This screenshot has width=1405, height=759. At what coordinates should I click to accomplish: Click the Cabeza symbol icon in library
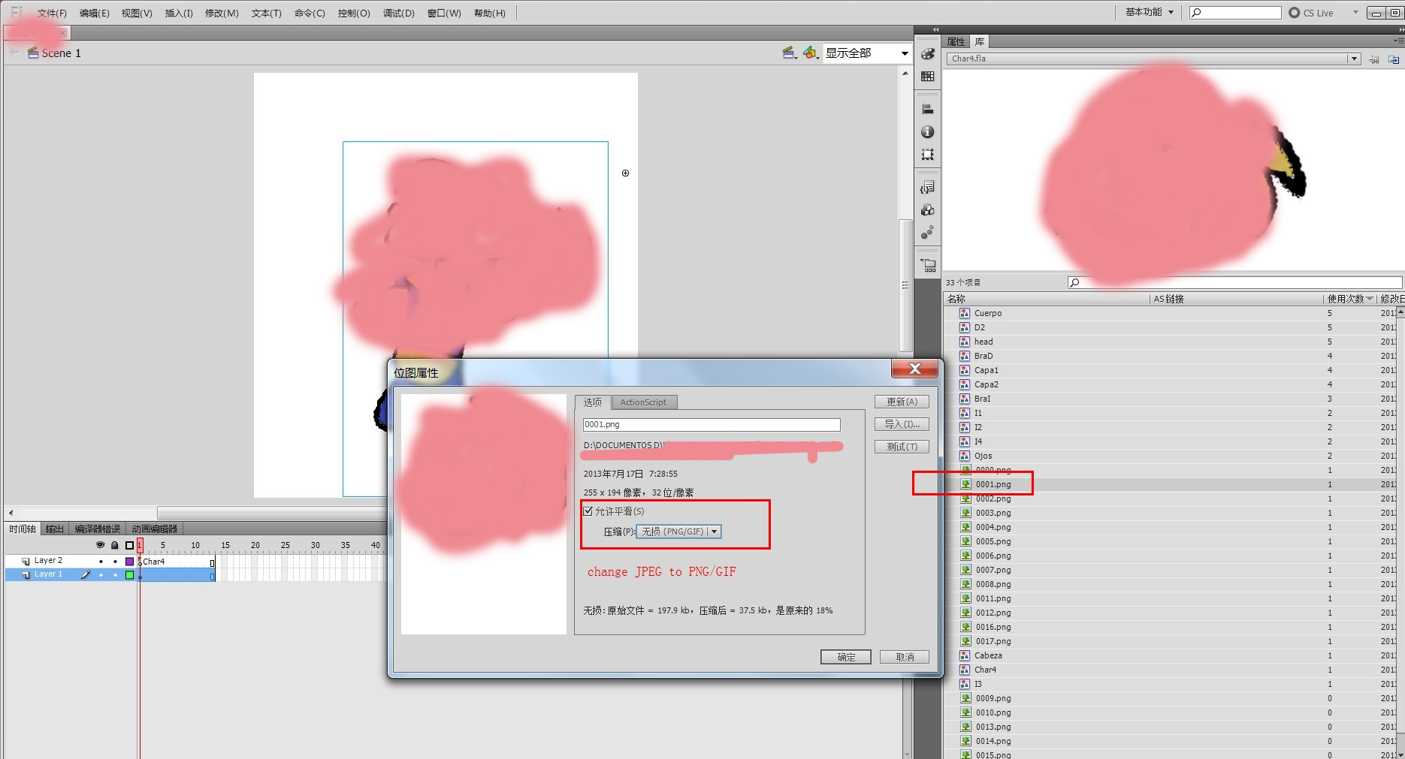(x=964, y=655)
